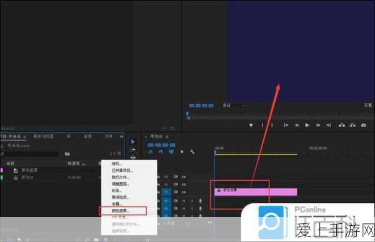375x242 pixels.
Task: Hide track V3 with its eye icon
Action: (184, 177)
